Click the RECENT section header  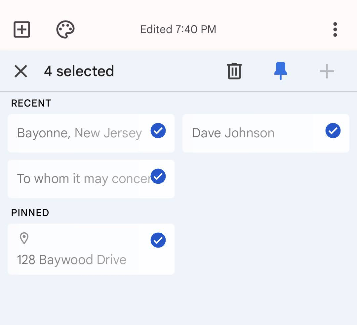[x=31, y=103]
